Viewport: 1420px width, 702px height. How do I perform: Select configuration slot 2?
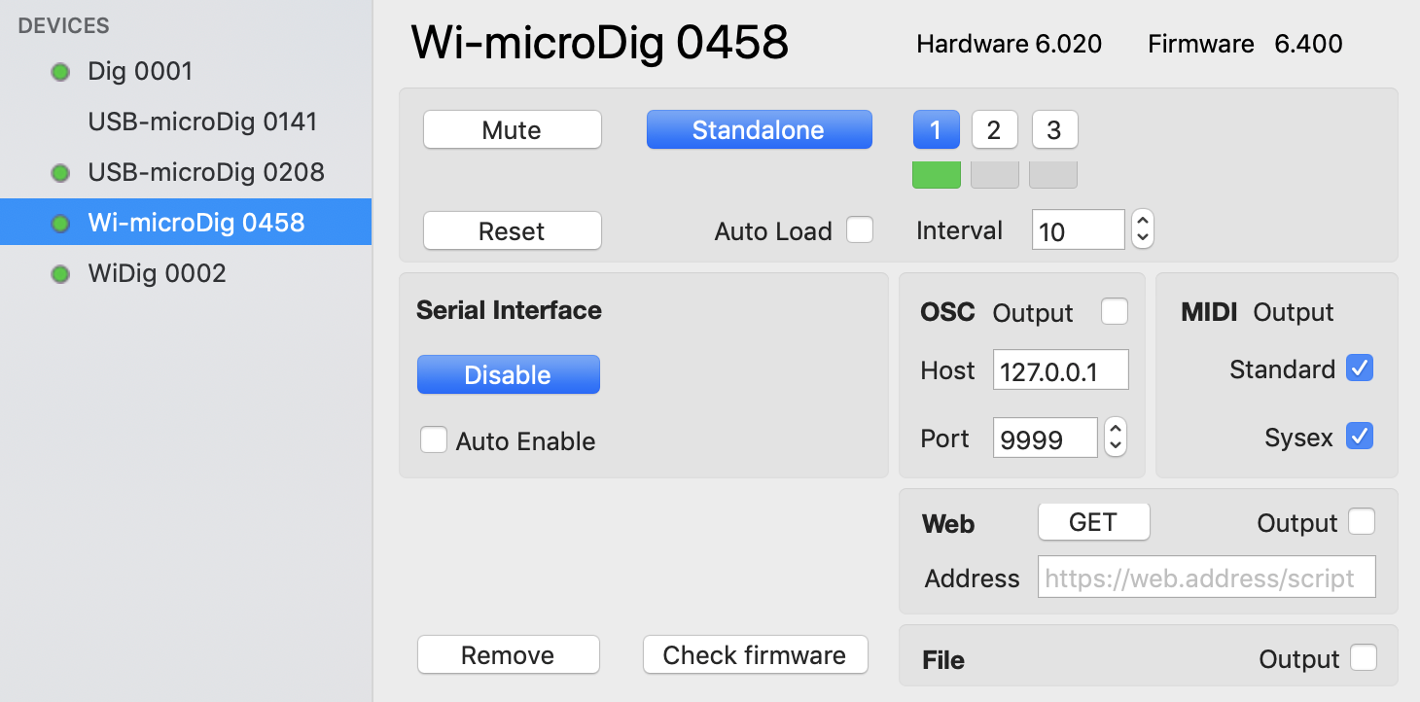[994, 130]
